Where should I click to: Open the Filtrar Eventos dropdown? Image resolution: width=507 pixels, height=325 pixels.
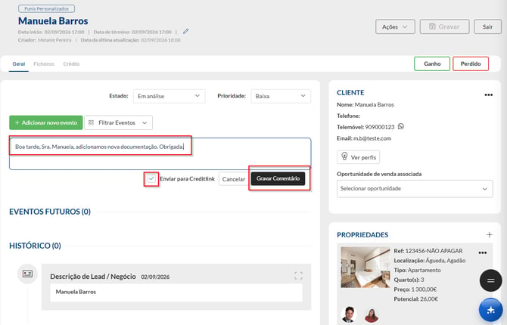[x=118, y=122]
